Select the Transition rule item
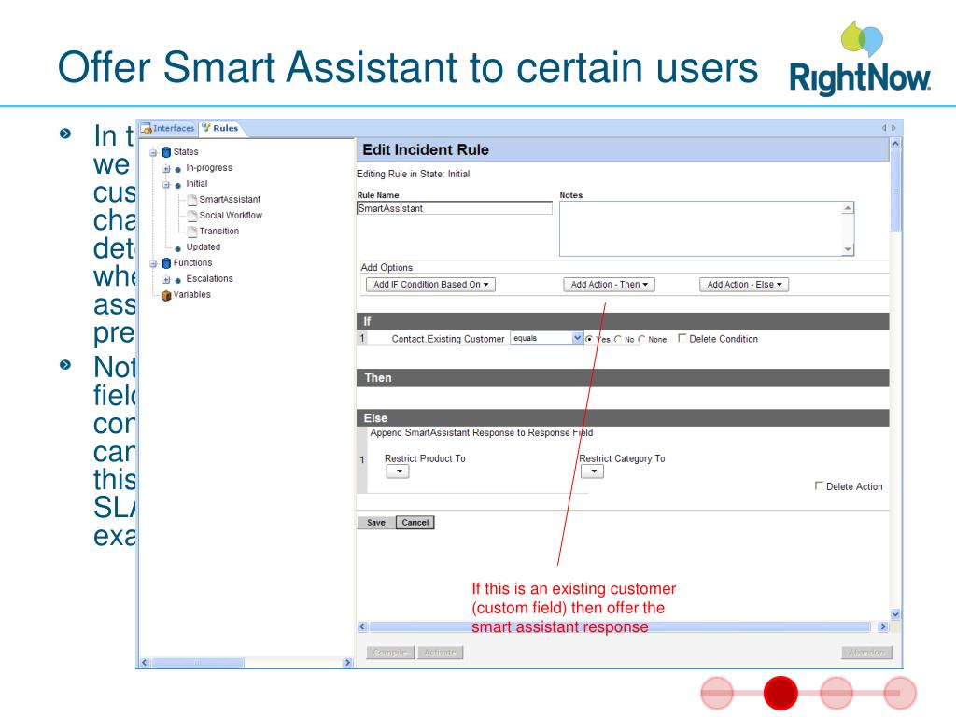 pyautogui.click(x=218, y=232)
